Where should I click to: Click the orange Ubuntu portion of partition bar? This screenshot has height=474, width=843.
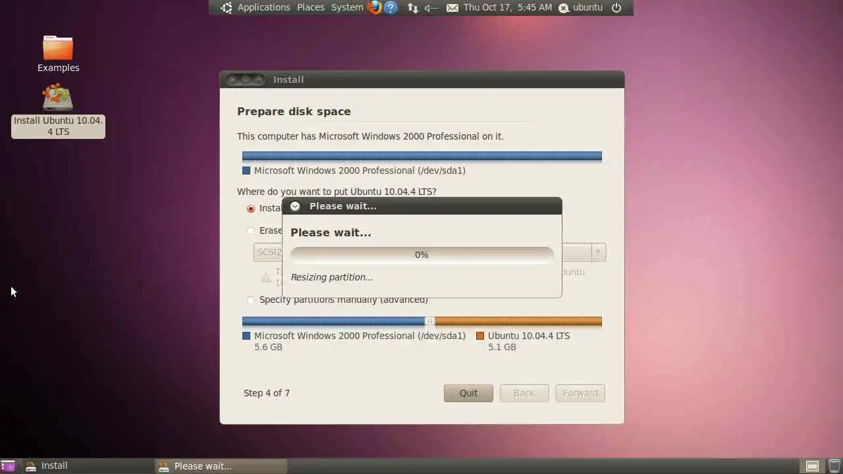pos(518,321)
